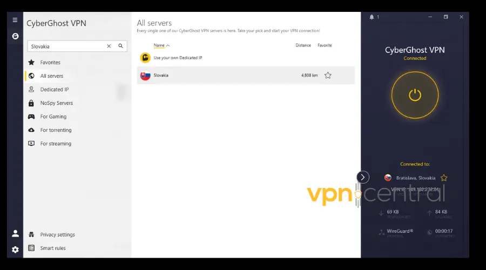This screenshot has height=270, width=486.
Task: Select the Slovakia server row
Action: tap(246, 75)
